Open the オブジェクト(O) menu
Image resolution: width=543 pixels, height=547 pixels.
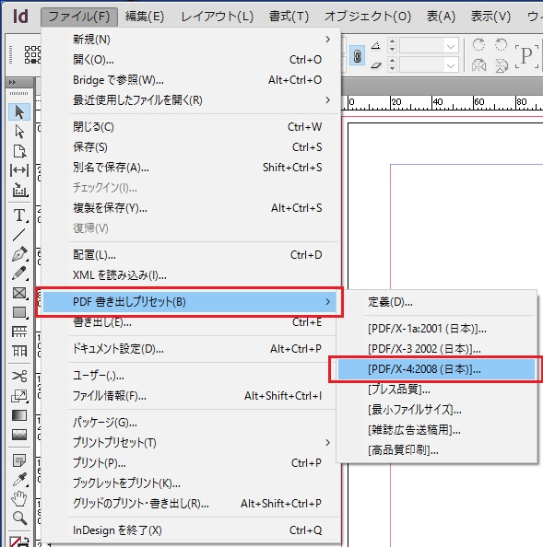pyautogui.click(x=368, y=17)
